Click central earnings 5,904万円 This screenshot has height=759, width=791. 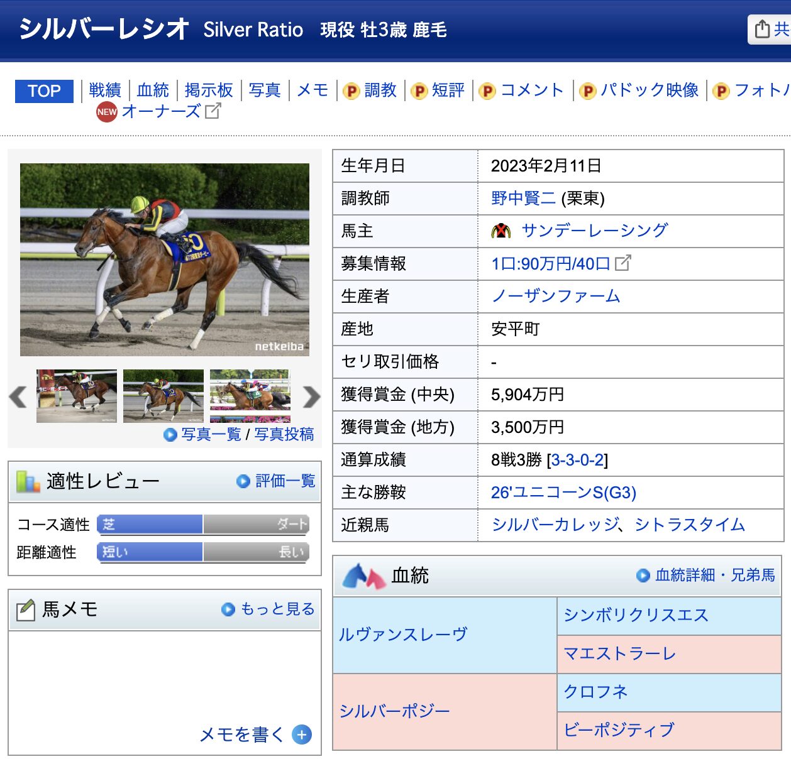coord(528,395)
